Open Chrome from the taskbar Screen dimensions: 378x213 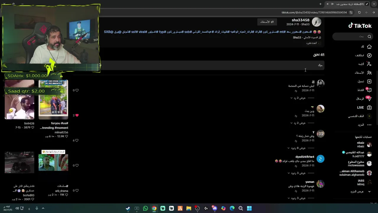click(154, 208)
